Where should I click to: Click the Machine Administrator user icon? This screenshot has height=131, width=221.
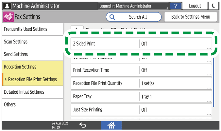7,6
